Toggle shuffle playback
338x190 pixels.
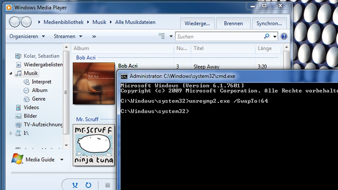point(75,185)
